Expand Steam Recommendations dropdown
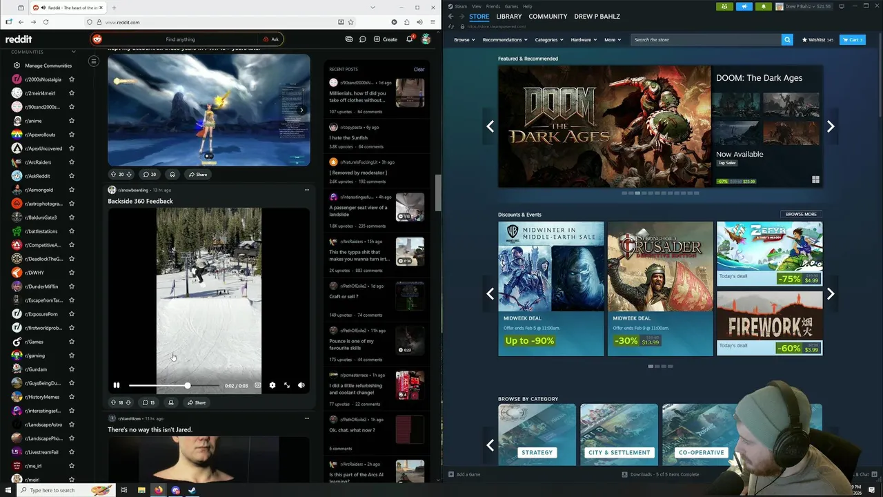This screenshot has width=883, height=497. (505, 39)
